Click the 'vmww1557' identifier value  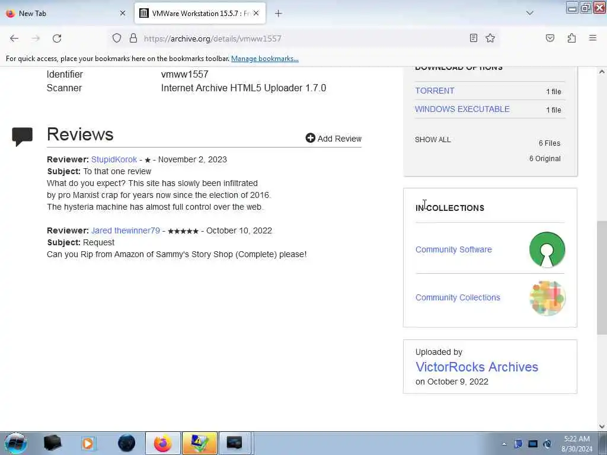[x=185, y=74]
